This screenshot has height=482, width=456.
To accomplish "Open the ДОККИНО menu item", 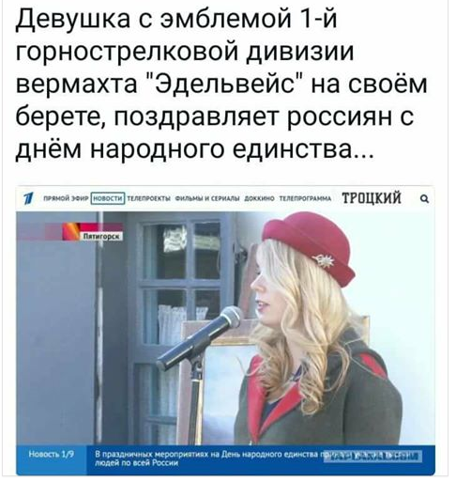I will [x=259, y=198].
